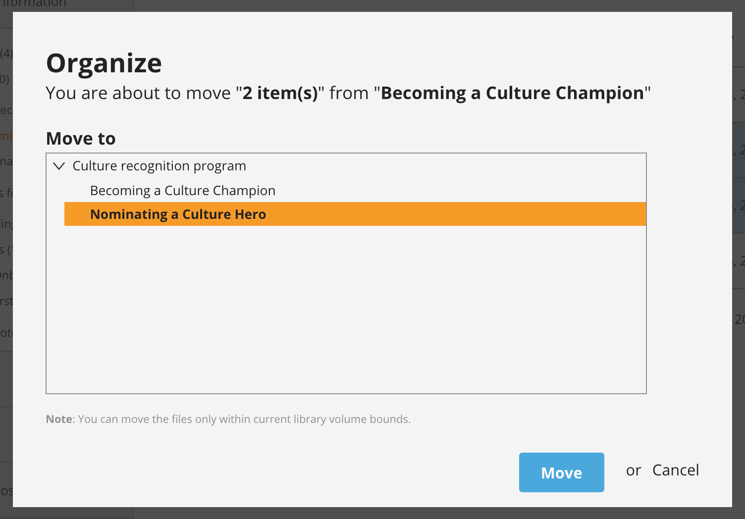745x519 pixels.
Task: Click the library volume bounds note
Action: tap(228, 419)
